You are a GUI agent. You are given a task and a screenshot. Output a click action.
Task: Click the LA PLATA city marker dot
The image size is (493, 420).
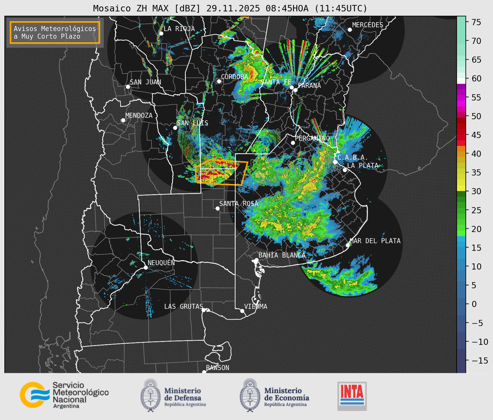345,170
